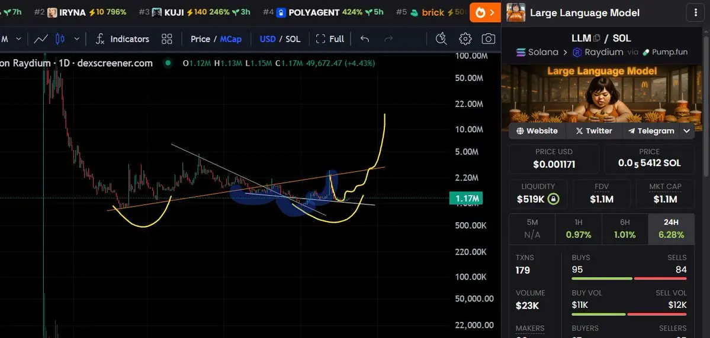Click trending token #2 IRYNA
This screenshot has width=710, height=338.
(x=80, y=12)
